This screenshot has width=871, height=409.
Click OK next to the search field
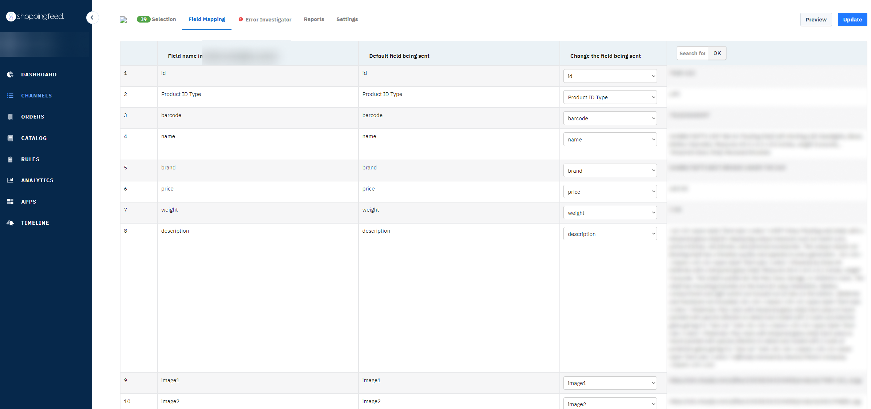pyautogui.click(x=717, y=53)
